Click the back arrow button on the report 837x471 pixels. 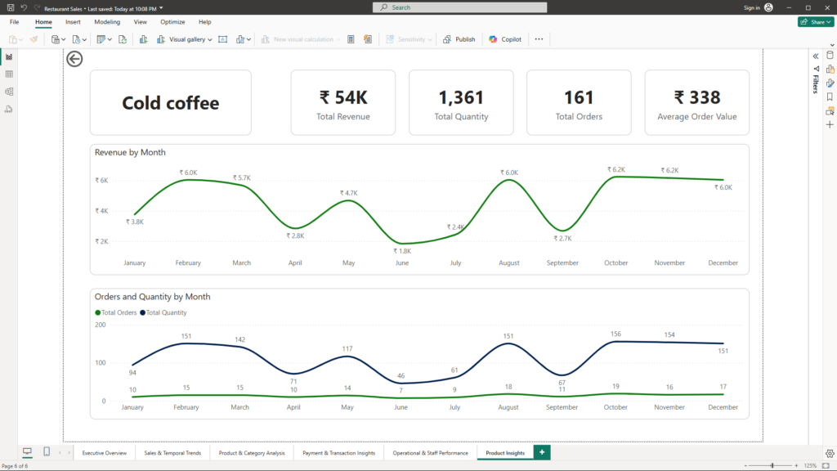pos(74,59)
